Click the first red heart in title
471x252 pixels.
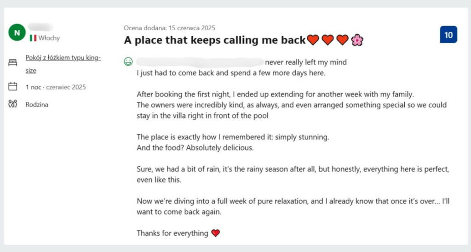tap(313, 40)
